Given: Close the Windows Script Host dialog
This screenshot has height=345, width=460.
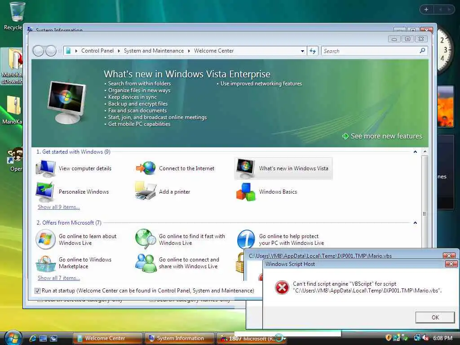Looking at the screenshot, I should (x=451, y=264).
